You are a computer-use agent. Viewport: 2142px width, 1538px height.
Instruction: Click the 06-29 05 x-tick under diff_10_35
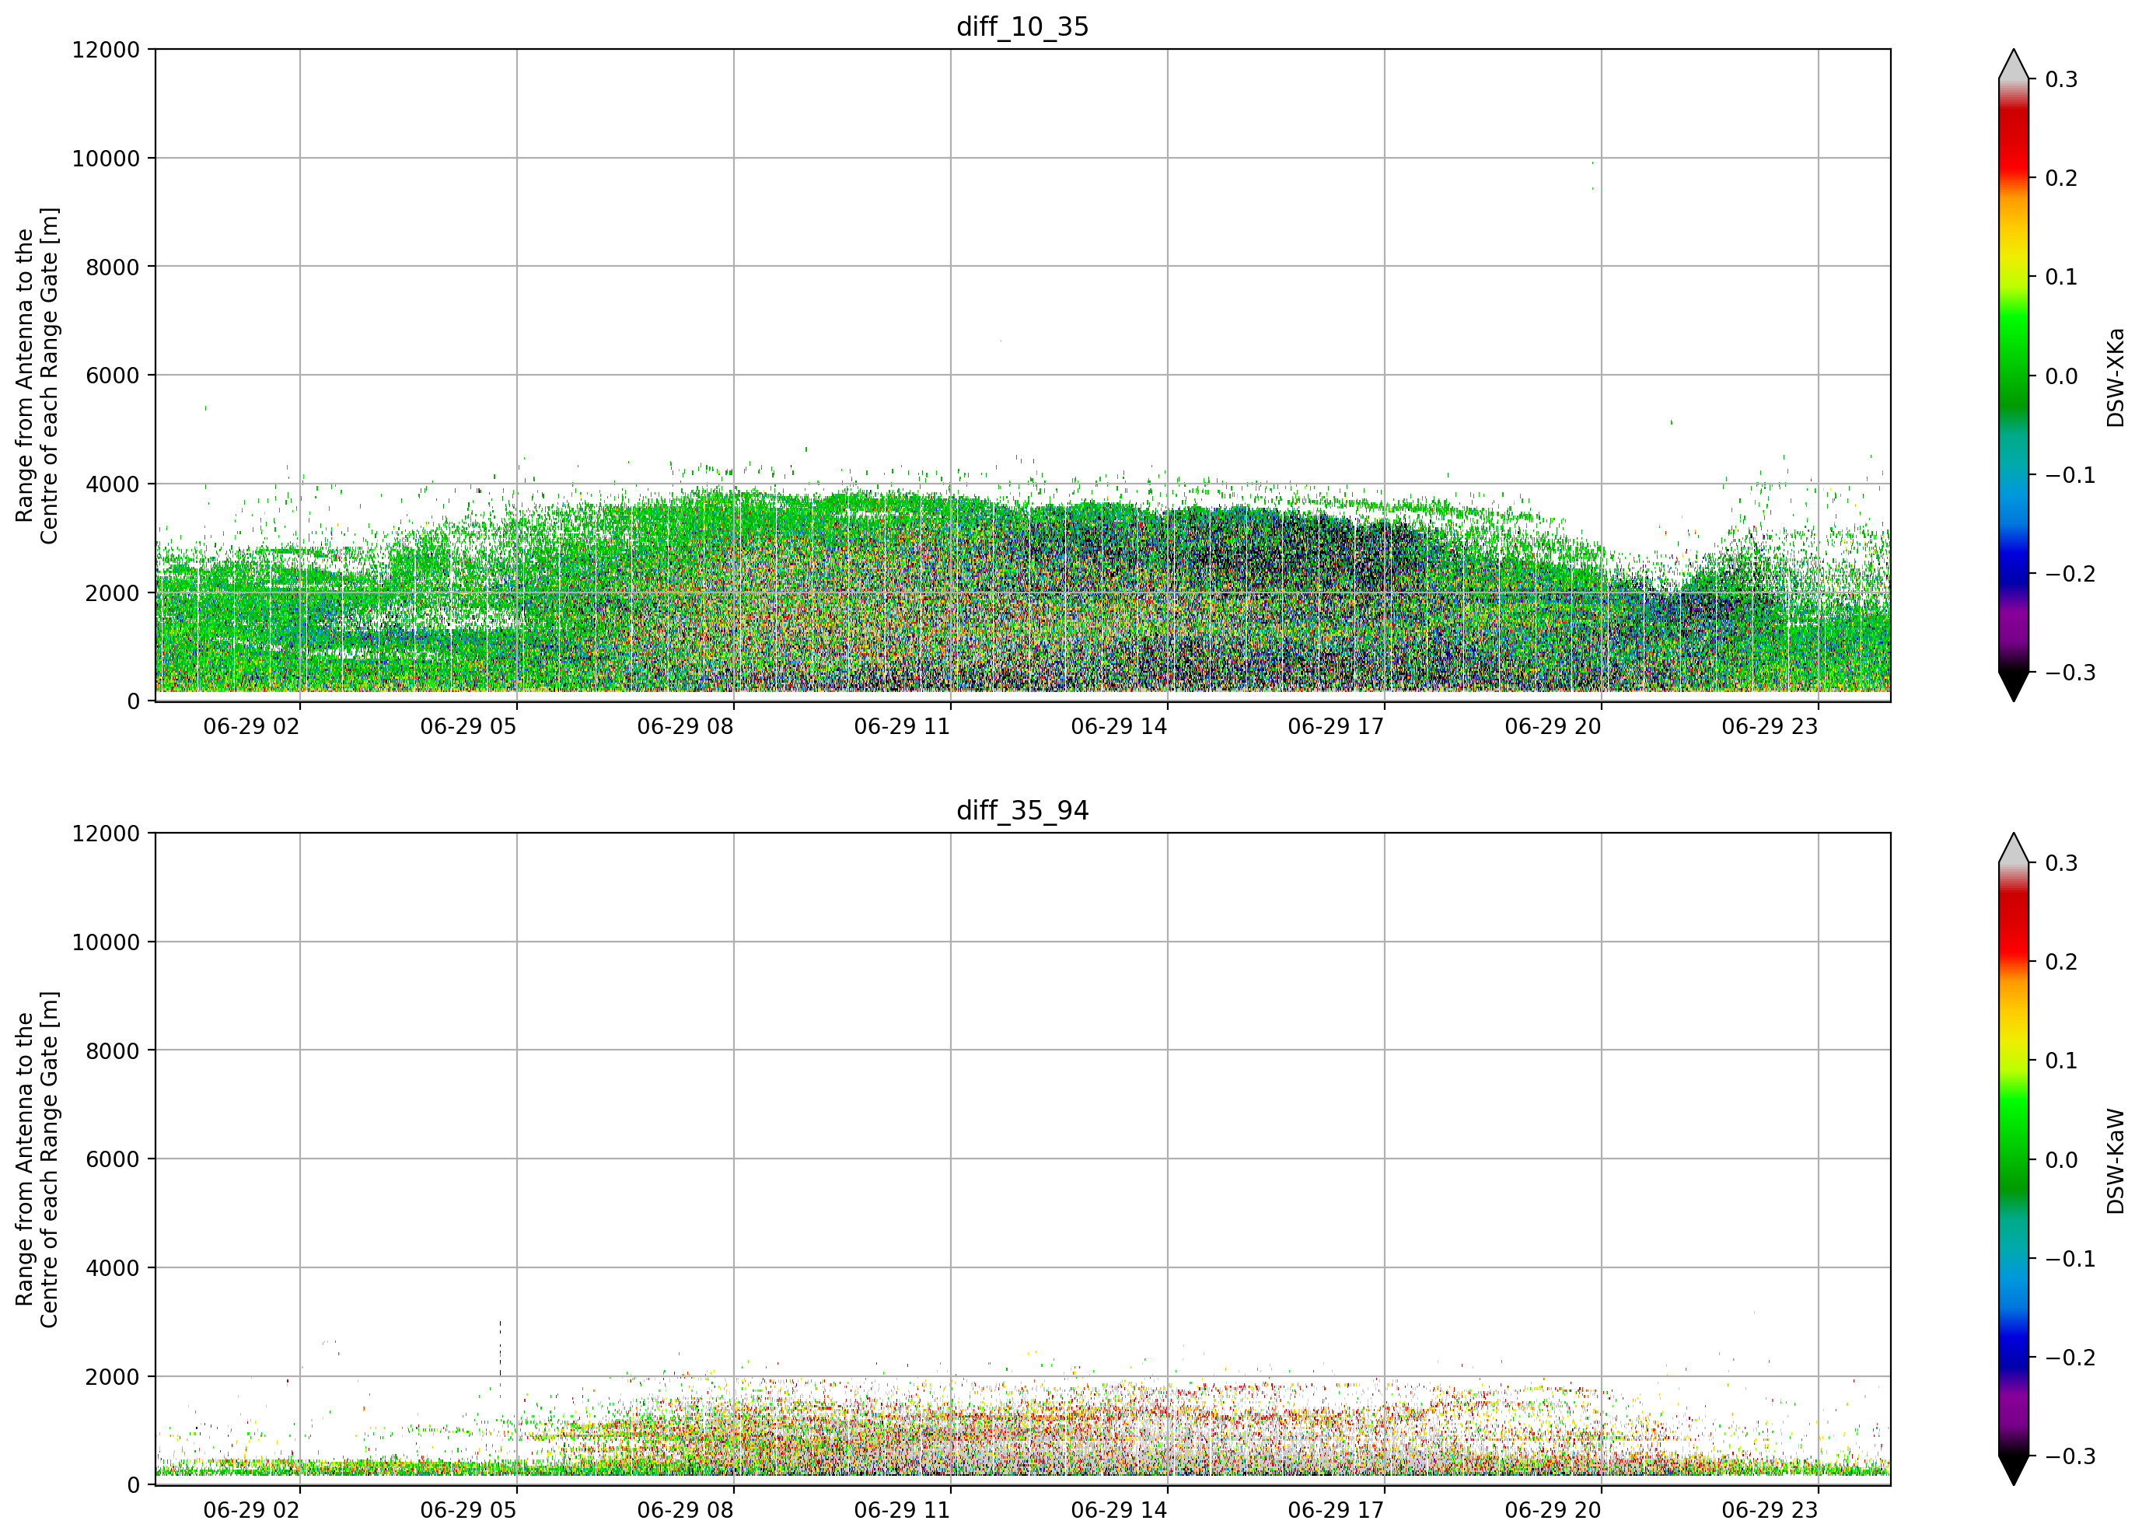click(x=469, y=726)
